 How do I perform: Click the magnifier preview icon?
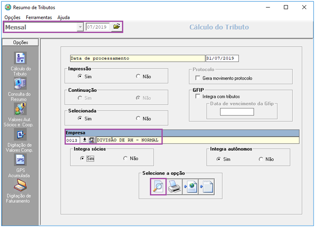tap(158, 187)
